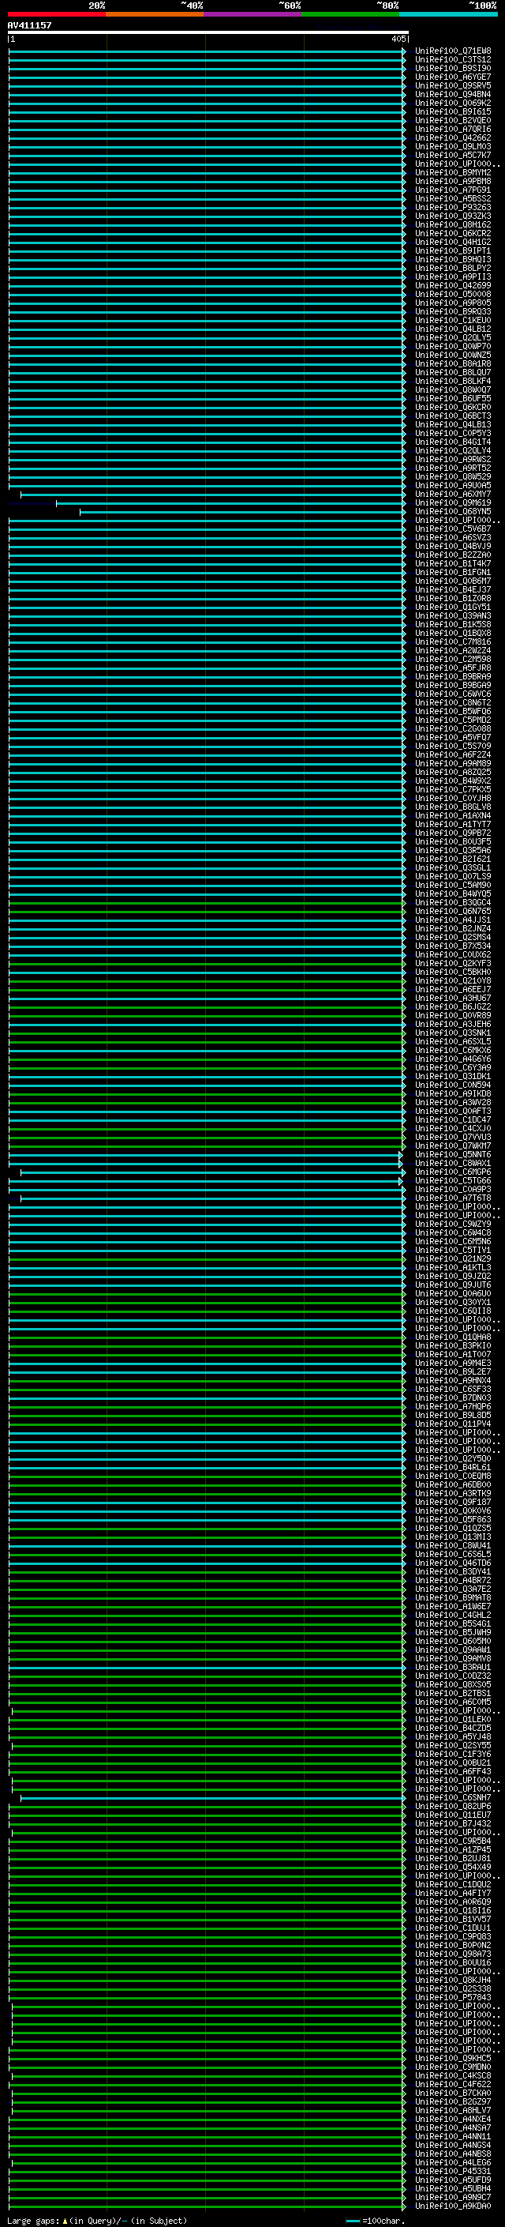Select the purple ~60% identity legend segment
Image resolution: width=505 pixels, height=2227 pixels.
pyautogui.click(x=252, y=15)
